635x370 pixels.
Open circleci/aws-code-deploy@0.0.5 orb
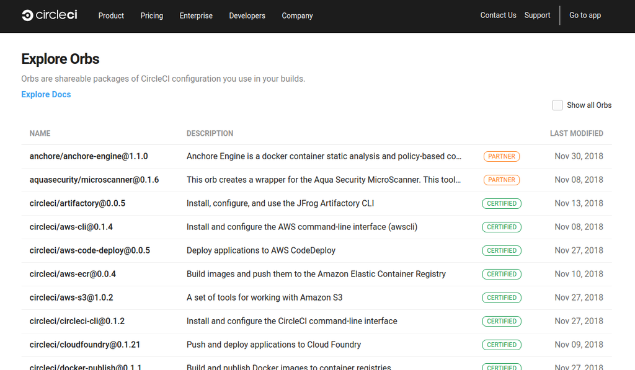(90, 250)
